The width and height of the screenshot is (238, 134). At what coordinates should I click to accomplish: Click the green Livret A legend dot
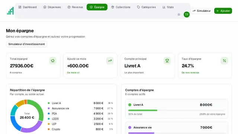pyautogui.click(x=49, y=103)
